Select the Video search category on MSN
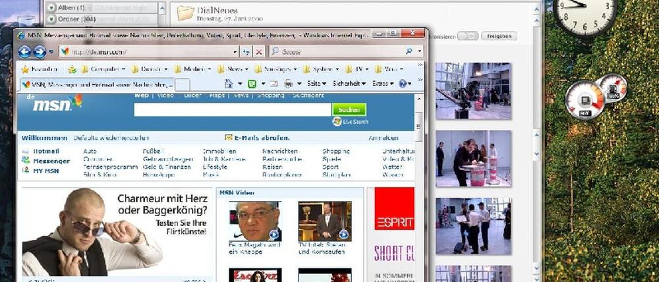Screen dimensions: 659x282 165,96
